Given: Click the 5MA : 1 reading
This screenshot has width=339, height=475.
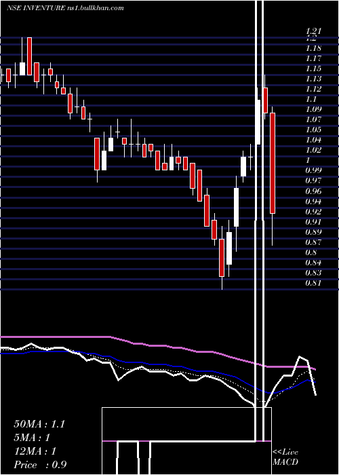Looking at the screenshot, I should coord(32,438).
